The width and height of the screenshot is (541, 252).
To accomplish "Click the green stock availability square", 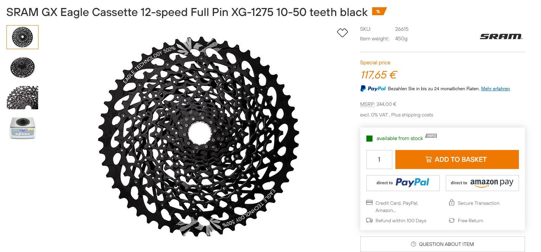I will point(369,139).
